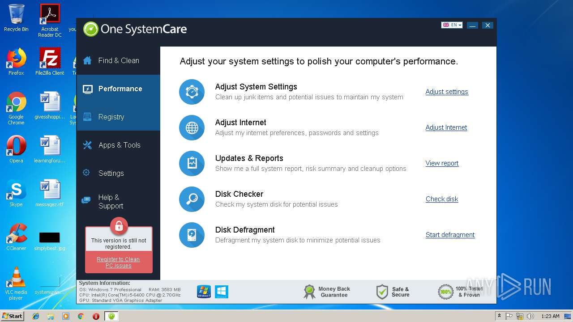This screenshot has width=573, height=322.
Task: Click the Opera taskbar icon
Action: pyautogui.click(x=96, y=316)
